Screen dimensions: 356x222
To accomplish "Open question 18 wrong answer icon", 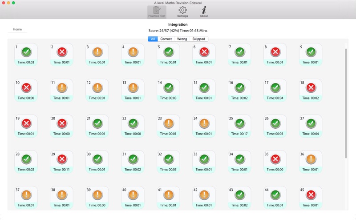I will (x=311, y=87).
